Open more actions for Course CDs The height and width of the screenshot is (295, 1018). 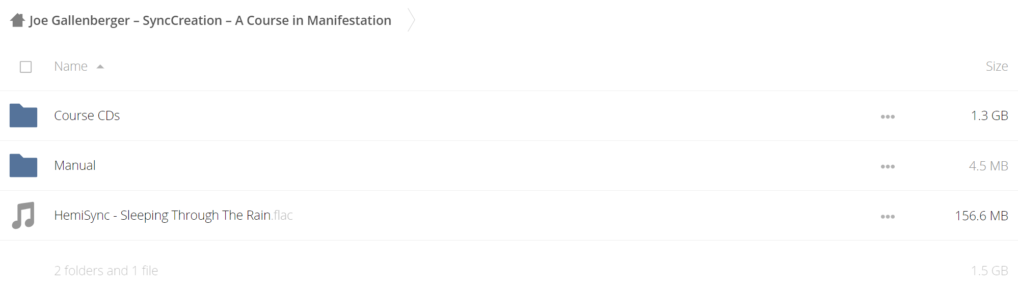click(x=888, y=116)
